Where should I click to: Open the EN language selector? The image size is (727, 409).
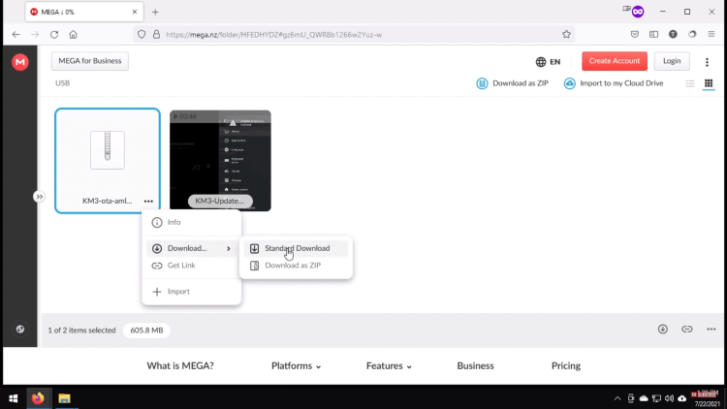point(548,61)
